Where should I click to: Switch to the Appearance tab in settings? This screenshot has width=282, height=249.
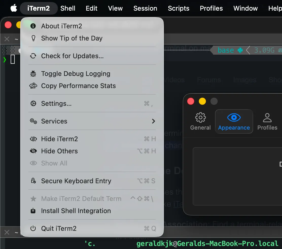click(x=234, y=121)
